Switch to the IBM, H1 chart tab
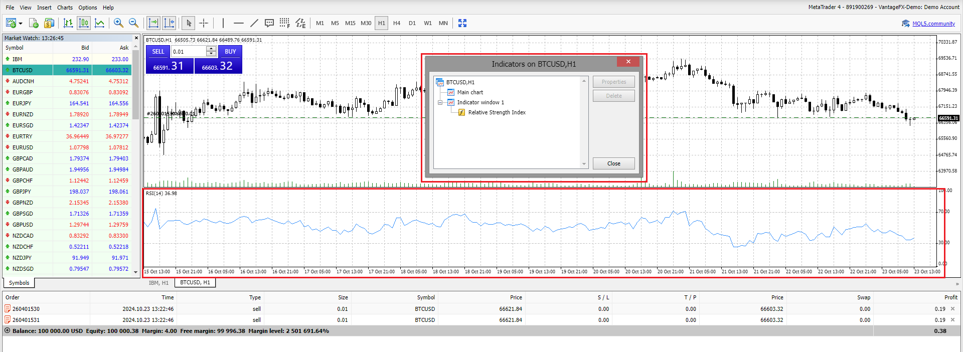The width and height of the screenshot is (963, 352). (158, 283)
